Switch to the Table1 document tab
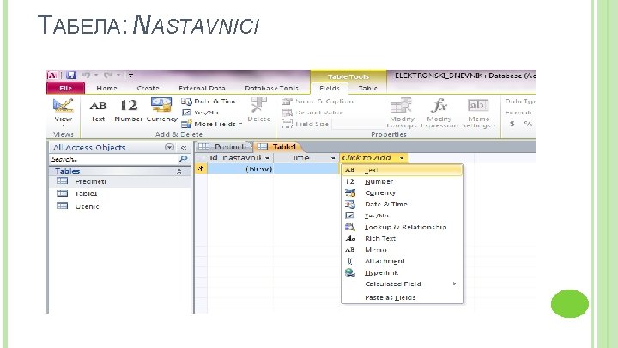The image size is (618, 348). pyautogui.click(x=277, y=147)
